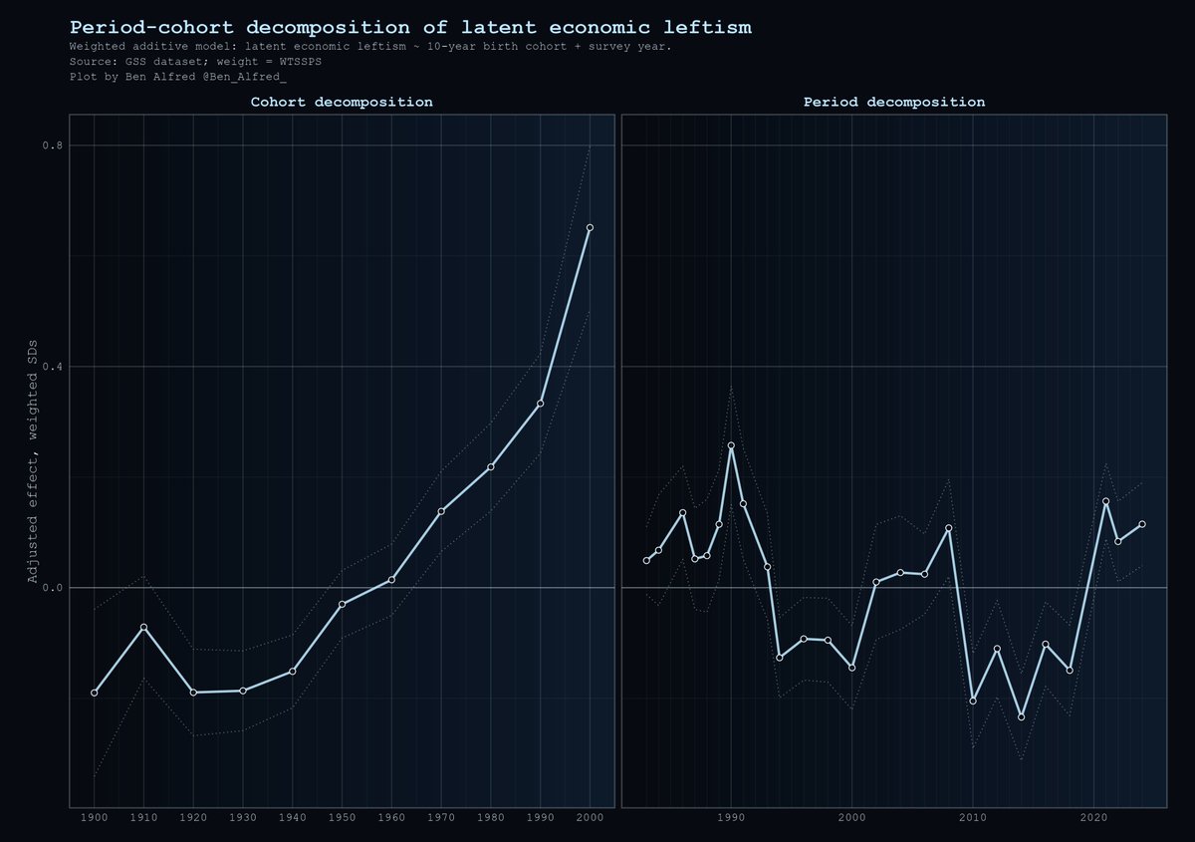Click the 1990 peak data point in period panel
This screenshot has width=1195, height=842.
(731, 445)
